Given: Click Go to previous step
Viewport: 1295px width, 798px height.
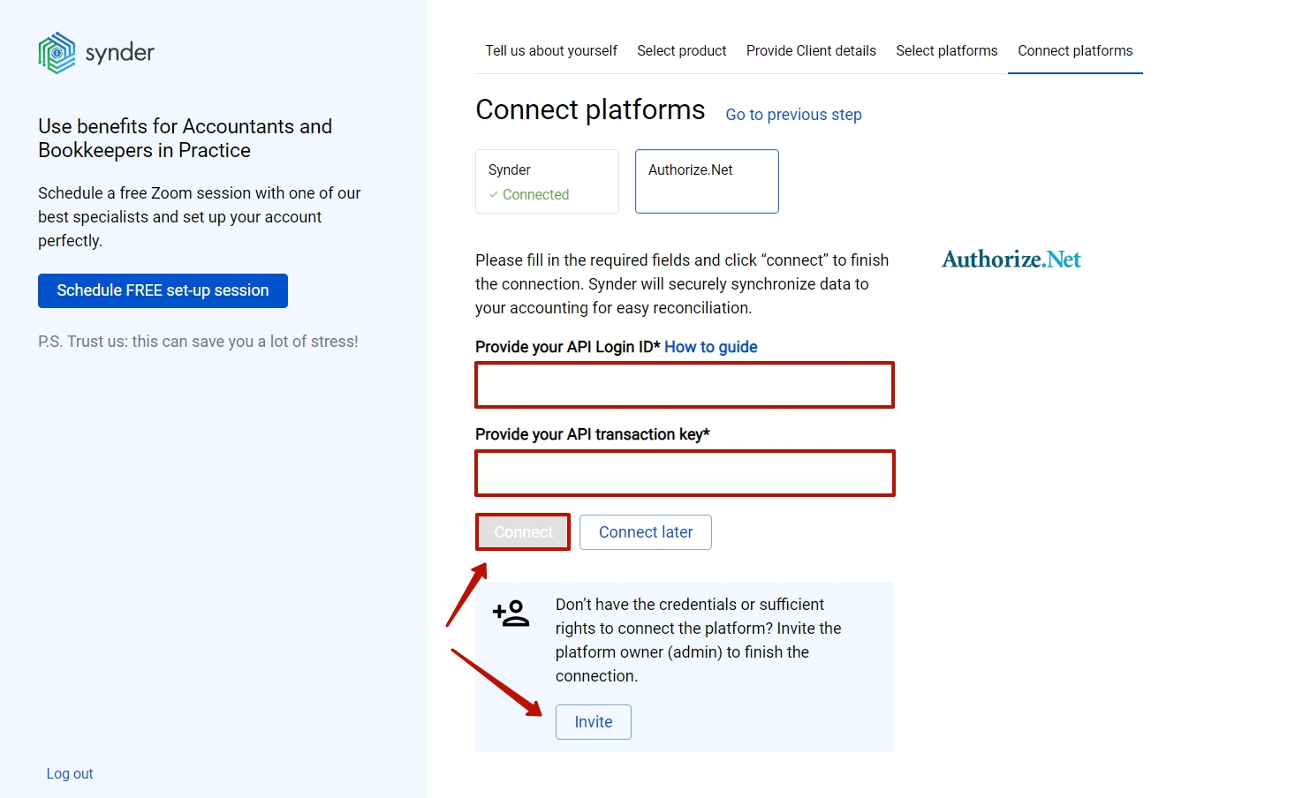Looking at the screenshot, I should 792,114.
